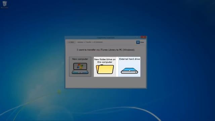Click the Back button in the dialog
Image resolution: width=215 pixels, height=121 pixels.
(71, 42)
